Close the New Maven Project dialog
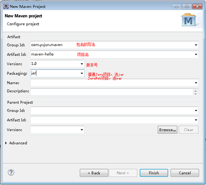 tap(197, 7)
